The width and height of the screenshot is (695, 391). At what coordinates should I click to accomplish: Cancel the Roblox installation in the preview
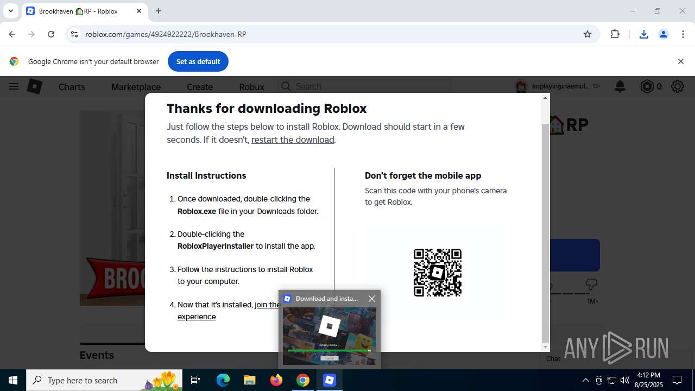click(329, 358)
